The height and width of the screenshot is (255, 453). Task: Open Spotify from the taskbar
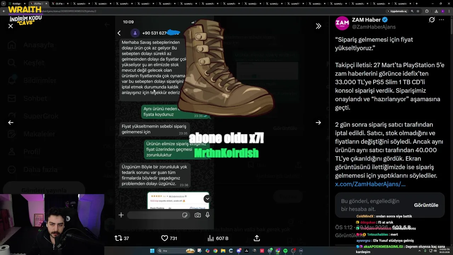pos(286,251)
